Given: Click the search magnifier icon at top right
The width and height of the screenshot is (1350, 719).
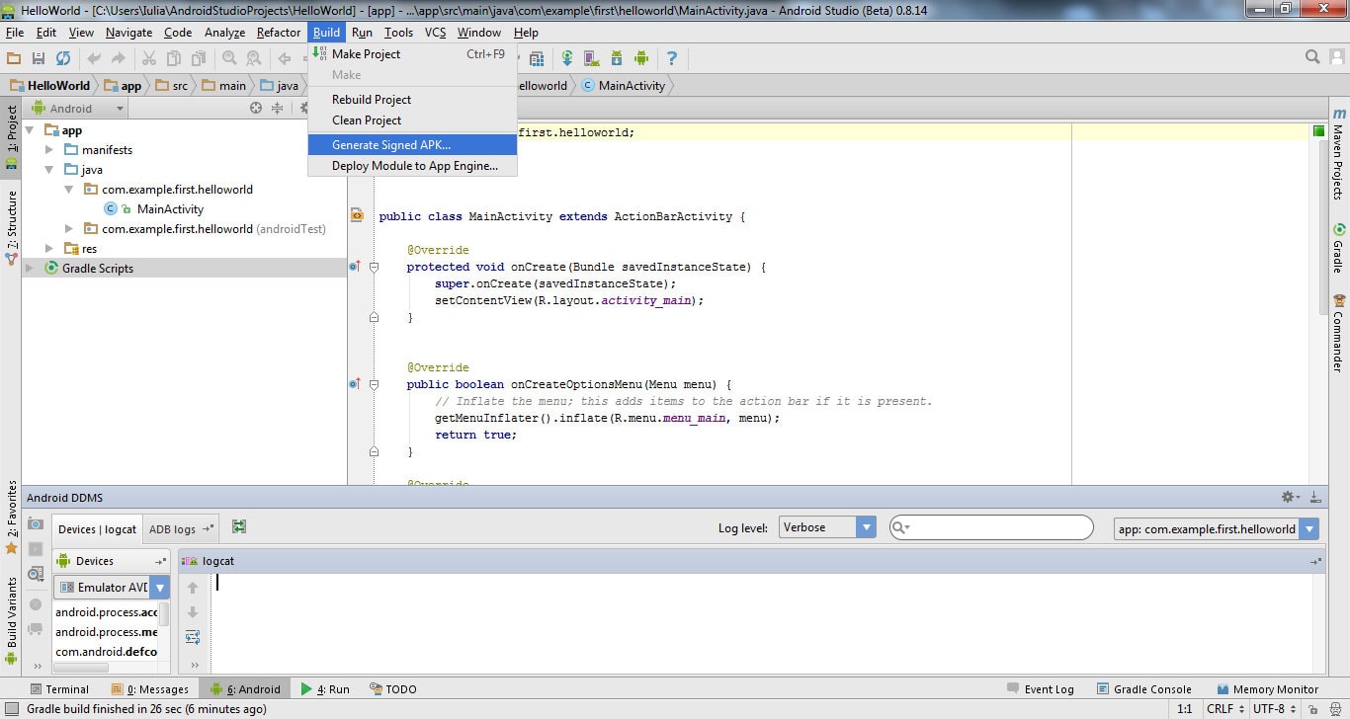Looking at the screenshot, I should [1312, 57].
